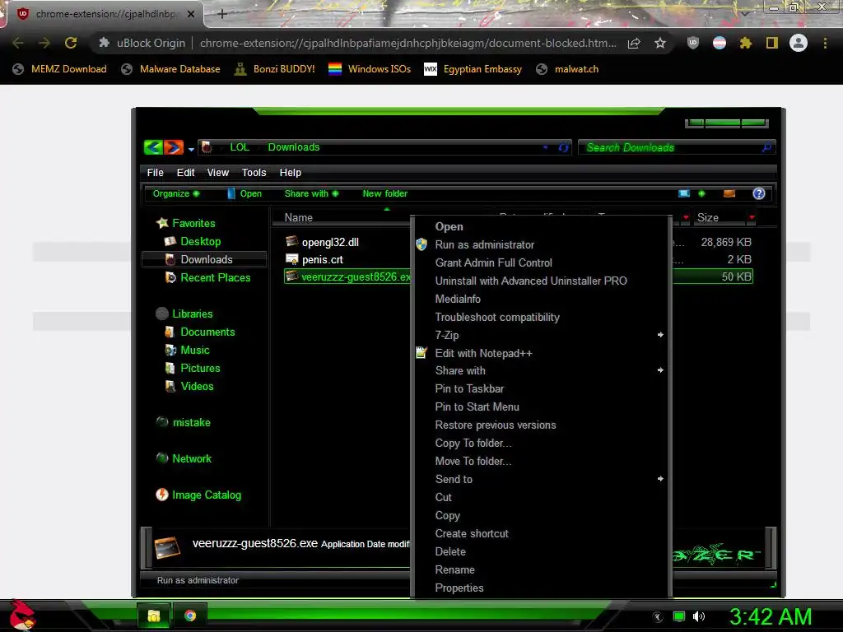
Task: Open the Documents library
Action: pos(207,332)
